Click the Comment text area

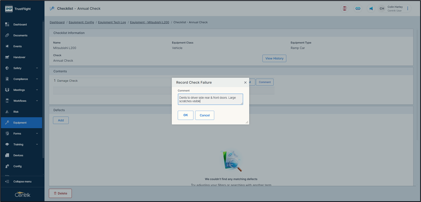pos(210,99)
